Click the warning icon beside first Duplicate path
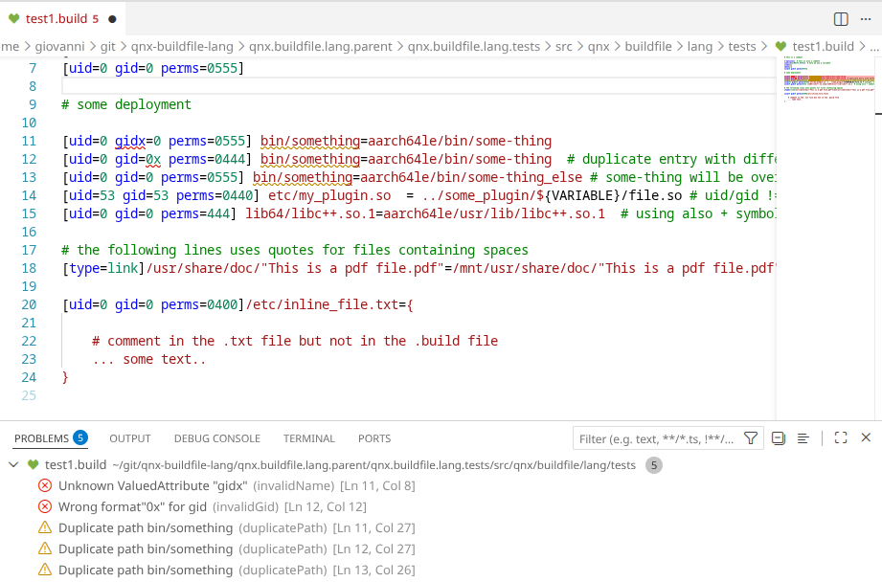 pyautogui.click(x=45, y=527)
